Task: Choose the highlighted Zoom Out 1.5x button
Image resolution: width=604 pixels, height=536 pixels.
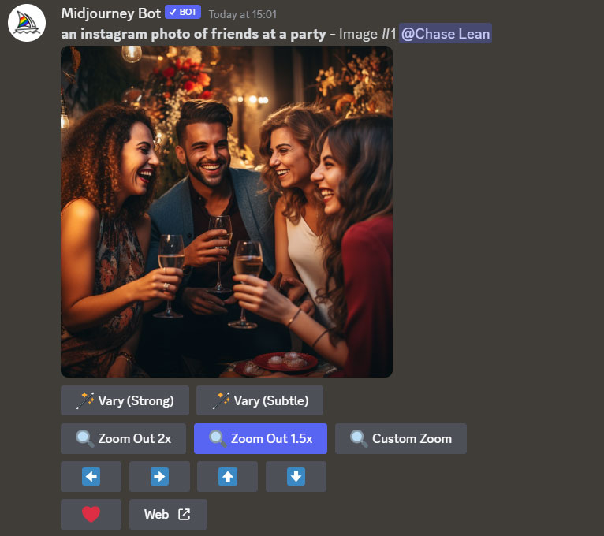Action: 260,439
